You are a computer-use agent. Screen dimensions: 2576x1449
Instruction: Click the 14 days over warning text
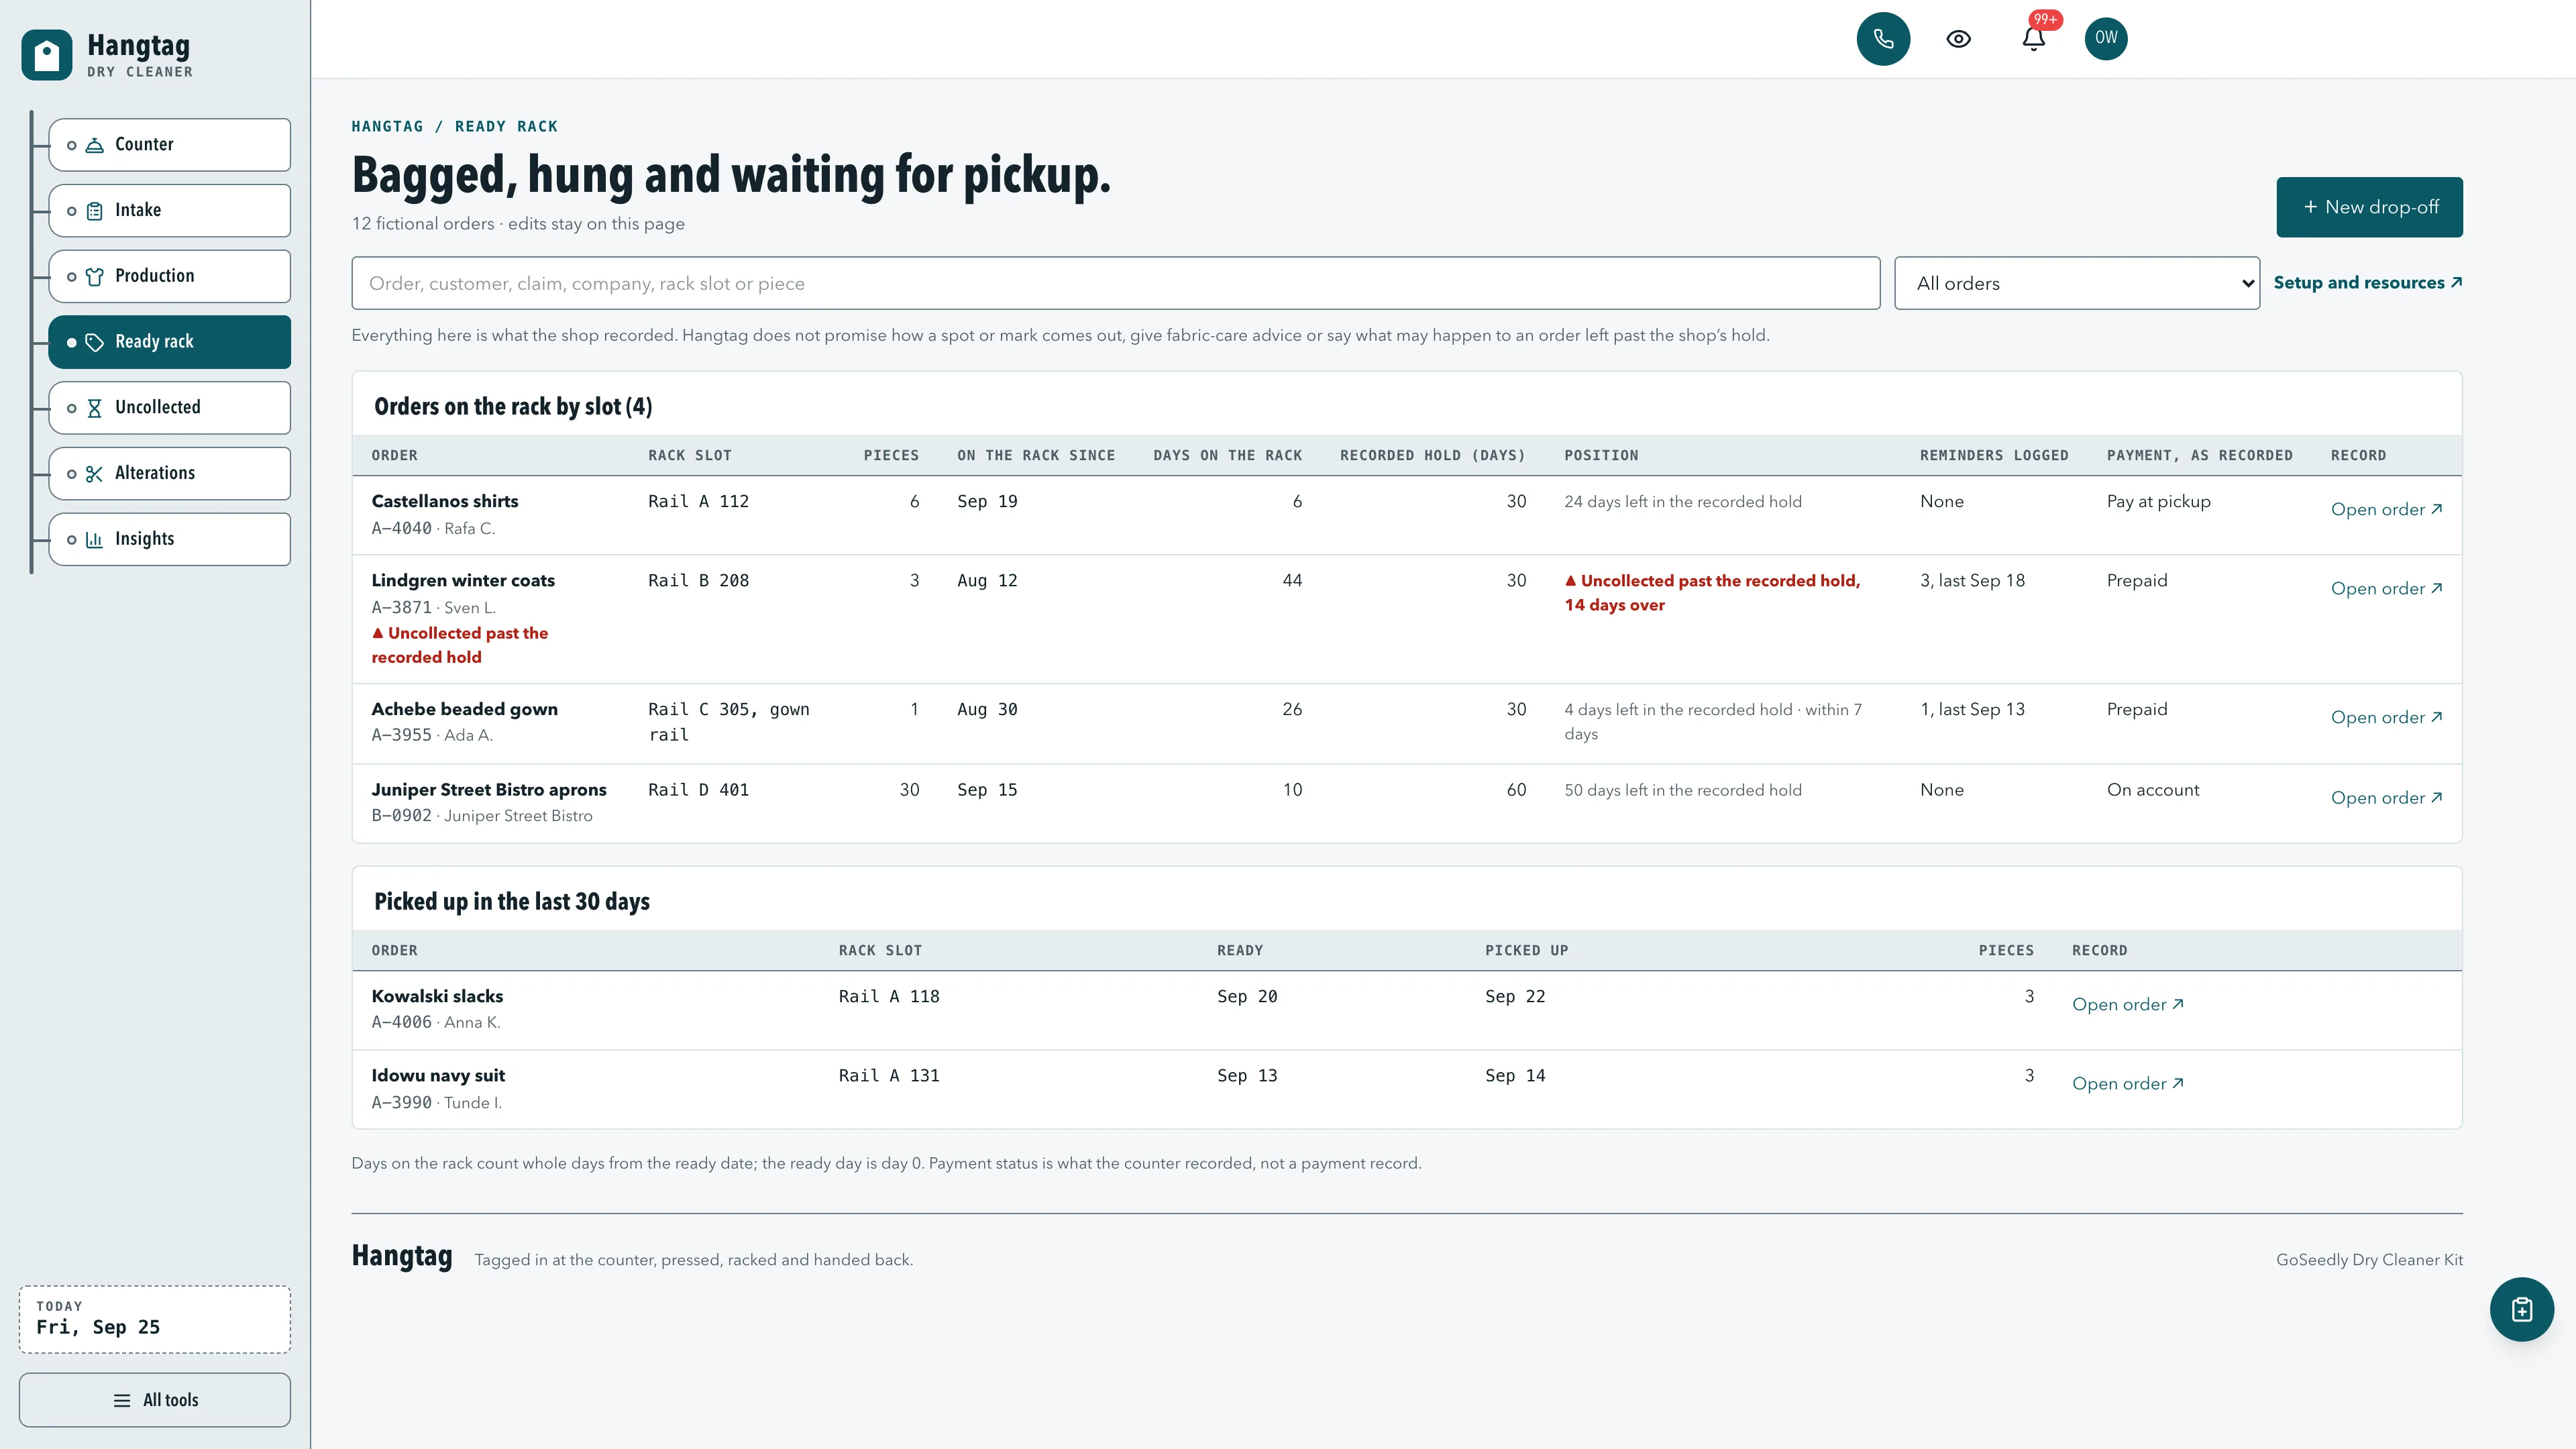[1614, 605]
